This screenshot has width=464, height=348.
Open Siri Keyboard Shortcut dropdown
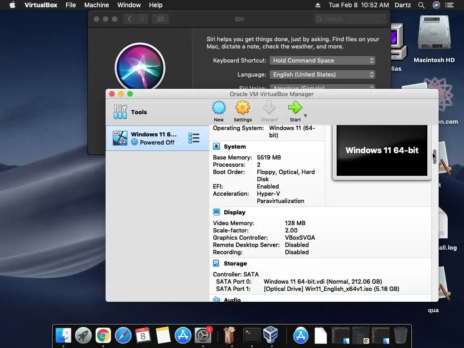pos(323,60)
